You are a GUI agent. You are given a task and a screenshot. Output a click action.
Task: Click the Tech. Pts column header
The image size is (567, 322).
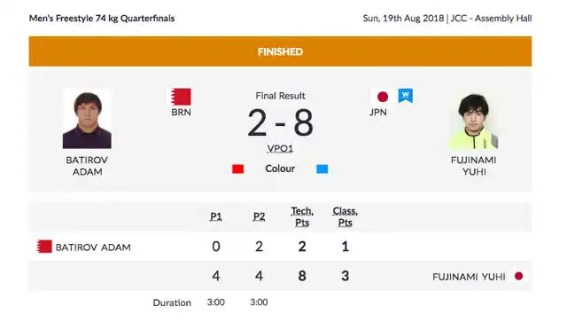302,216
